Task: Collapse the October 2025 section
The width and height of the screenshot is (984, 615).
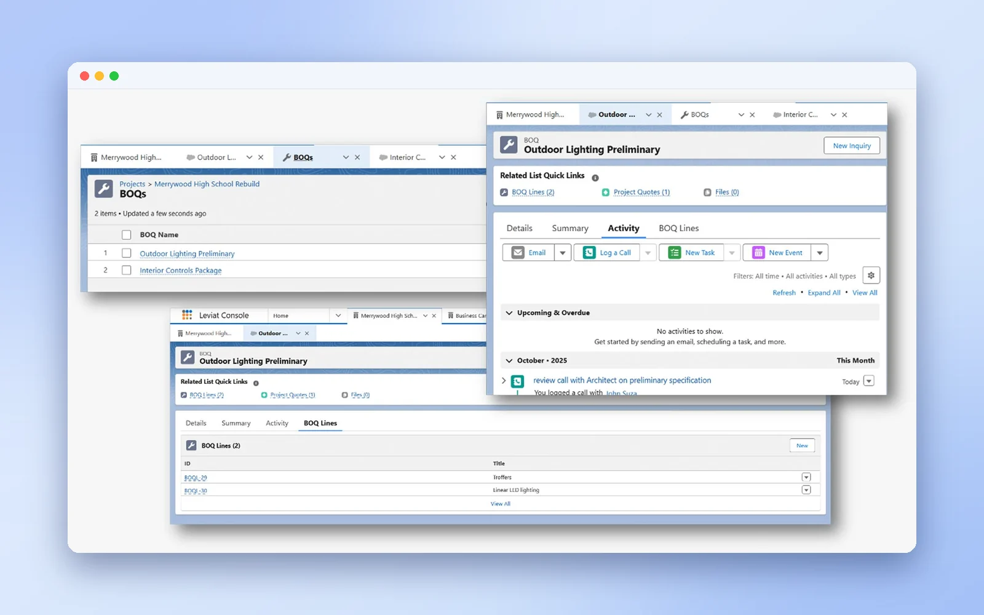Action: (509, 361)
